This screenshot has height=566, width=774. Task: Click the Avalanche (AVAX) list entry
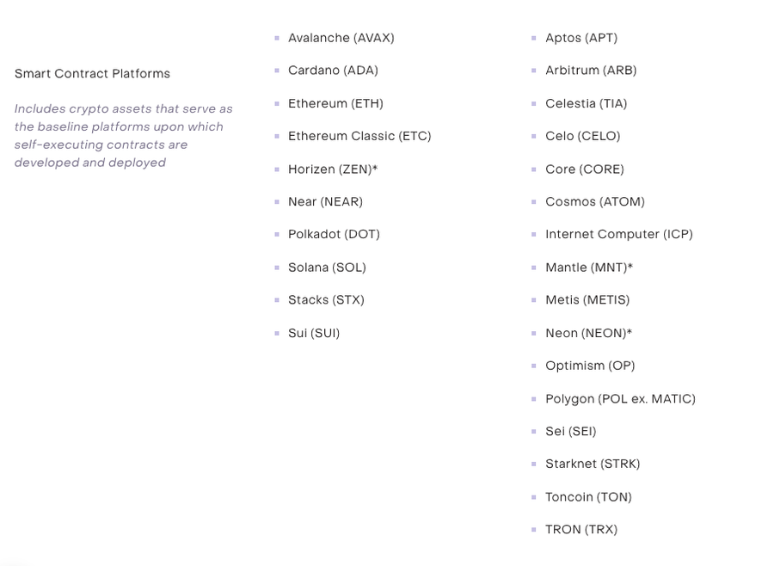click(341, 38)
